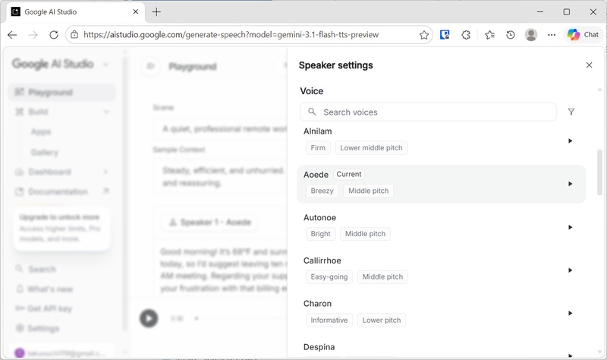The image size is (607, 360).
Task: Open the browser Extensions menu
Action: click(x=466, y=35)
